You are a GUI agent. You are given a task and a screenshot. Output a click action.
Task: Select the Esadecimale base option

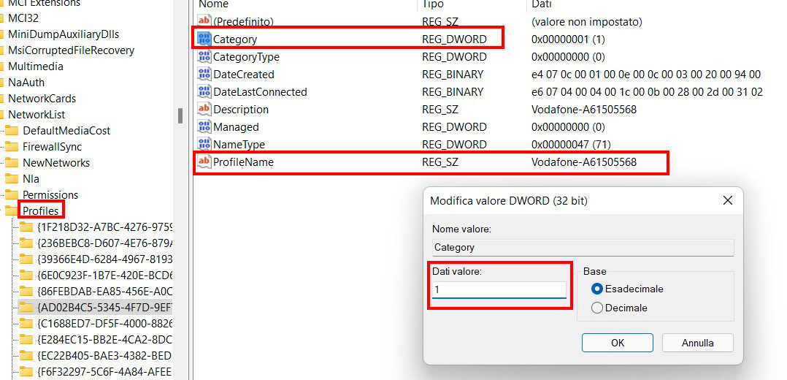coord(627,289)
